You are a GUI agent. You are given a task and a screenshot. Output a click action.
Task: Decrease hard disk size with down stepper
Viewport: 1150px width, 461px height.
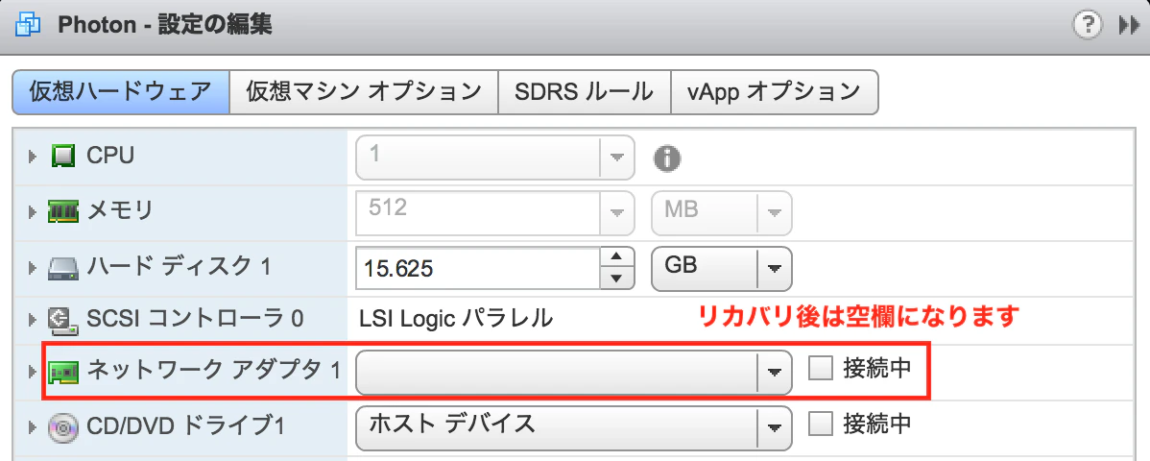[x=617, y=279]
